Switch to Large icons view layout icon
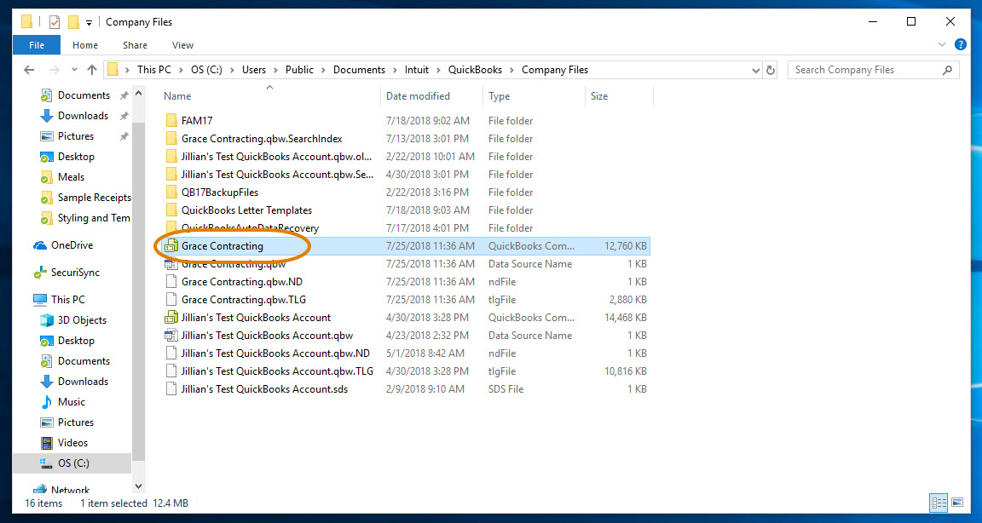Screen dimensions: 982x523 [957, 503]
